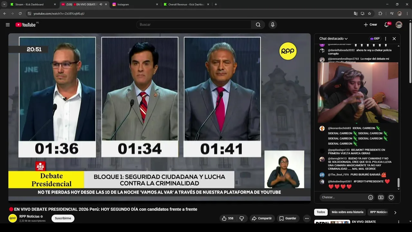
Task: Switch to the Instagram browser tab
Action: [135, 5]
